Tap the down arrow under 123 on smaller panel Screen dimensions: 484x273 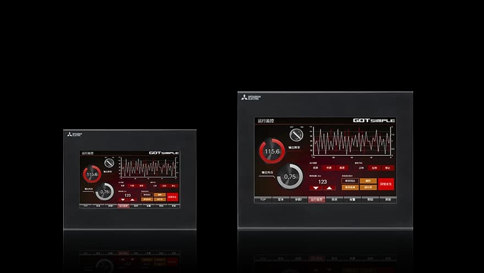coord(123,200)
